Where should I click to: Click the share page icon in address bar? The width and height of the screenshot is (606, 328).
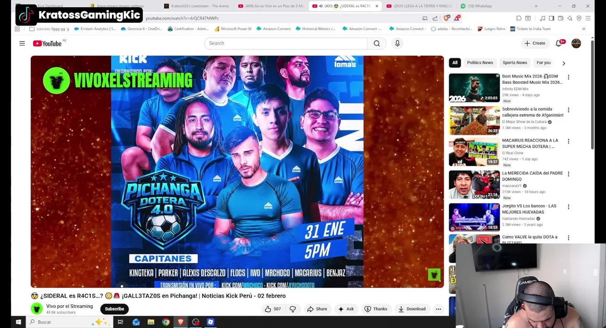tap(435, 18)
